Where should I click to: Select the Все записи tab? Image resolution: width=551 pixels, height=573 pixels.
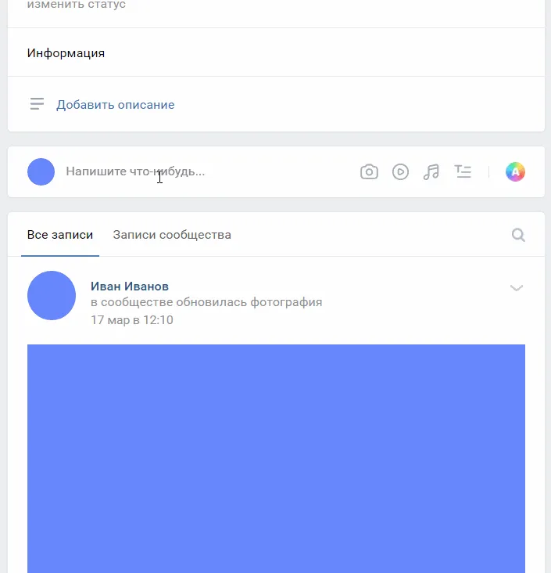tap(60, 235)
